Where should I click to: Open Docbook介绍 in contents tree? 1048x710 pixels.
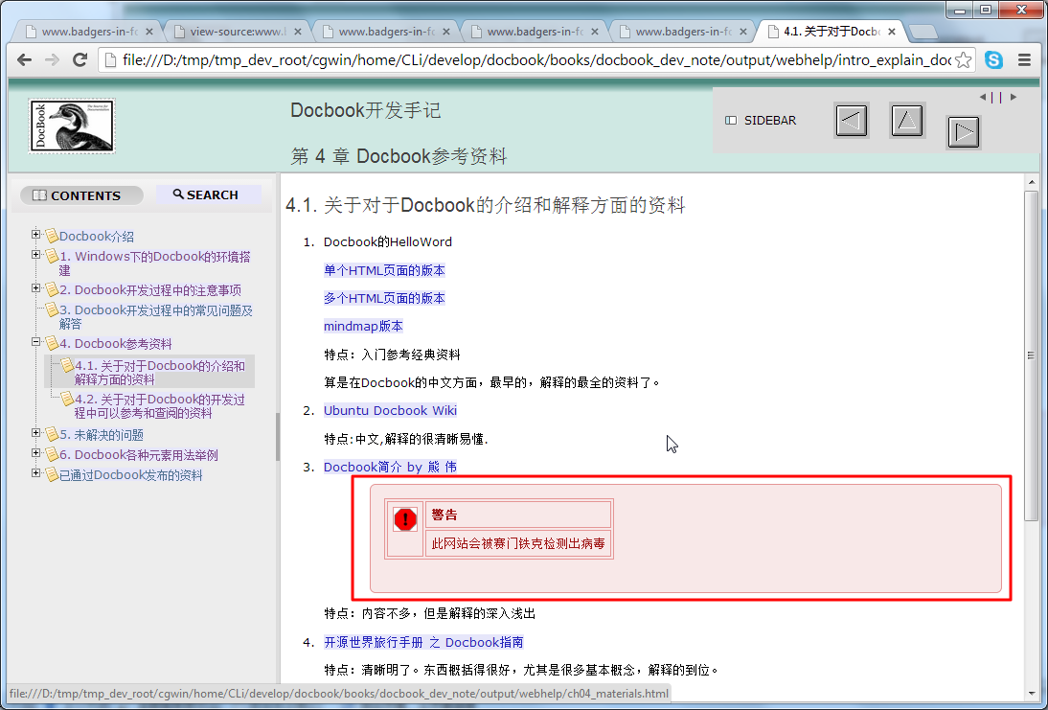pos(96,236)
